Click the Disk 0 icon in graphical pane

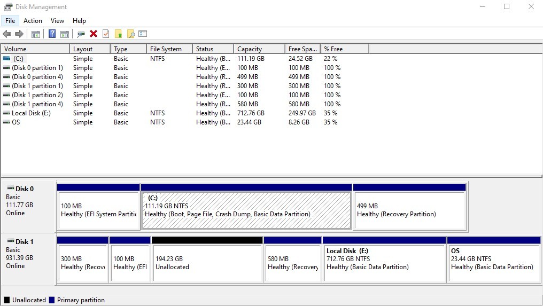click(x=11, y=188)
